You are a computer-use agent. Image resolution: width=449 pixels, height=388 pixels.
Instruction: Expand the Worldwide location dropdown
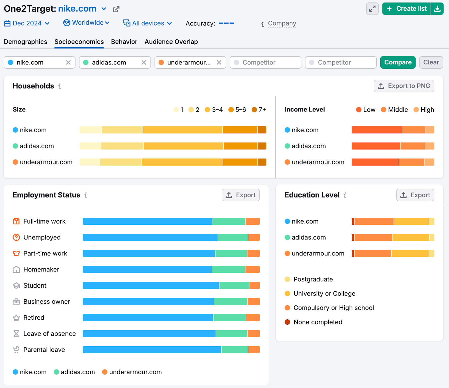tap(86, 23)
